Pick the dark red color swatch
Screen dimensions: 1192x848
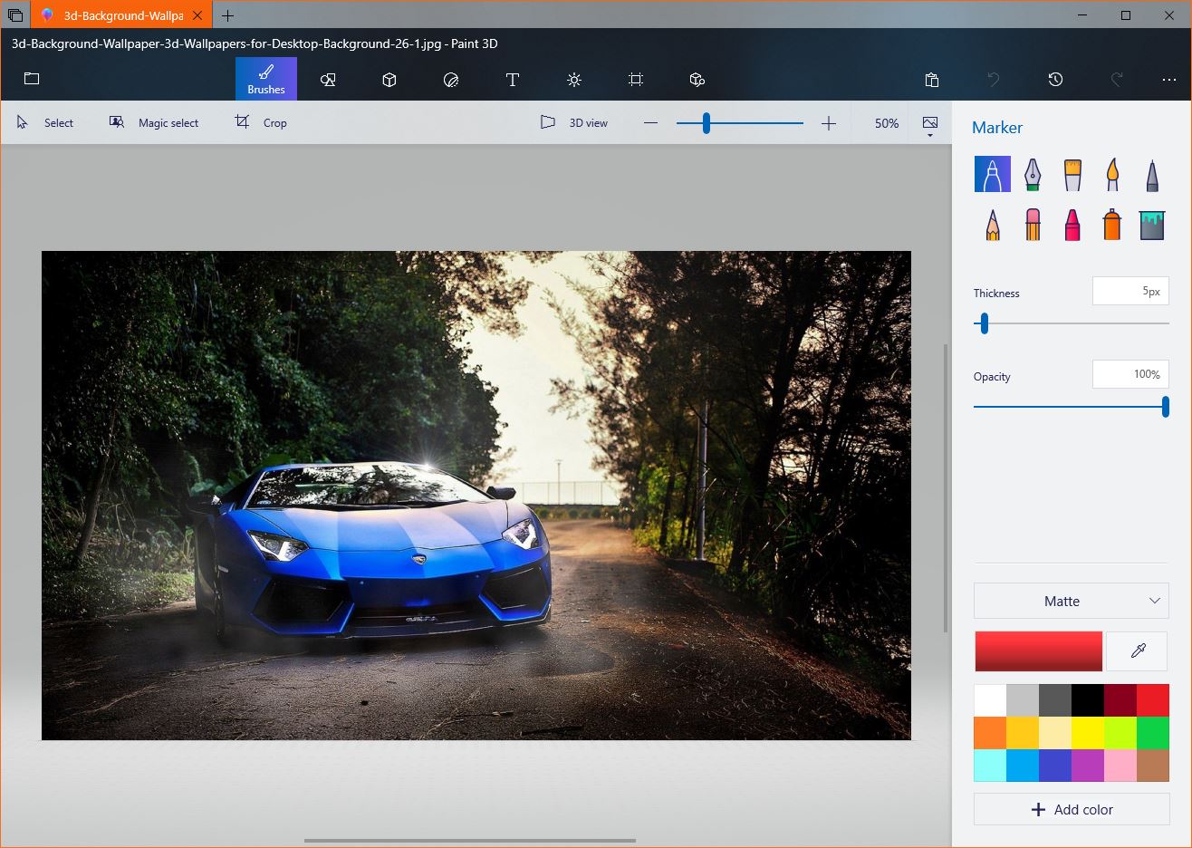(1120, 700)
